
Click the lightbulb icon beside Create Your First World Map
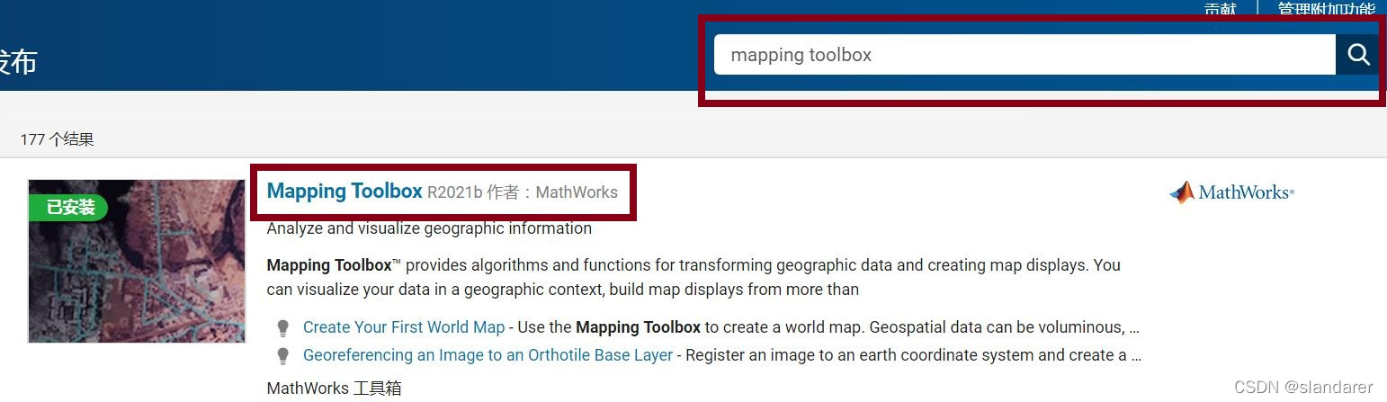pos(282,328)
